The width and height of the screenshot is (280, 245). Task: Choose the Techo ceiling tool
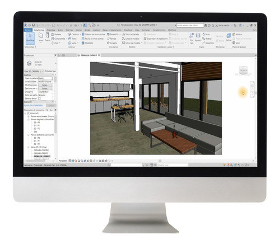pyautogui.click(x=72, y=39)
